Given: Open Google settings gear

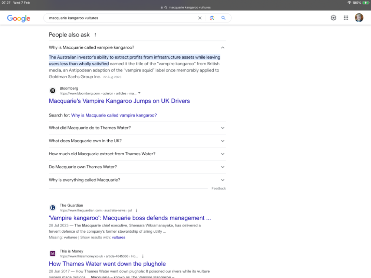Looking at the screenshot, I should click(x=333, y=18).
